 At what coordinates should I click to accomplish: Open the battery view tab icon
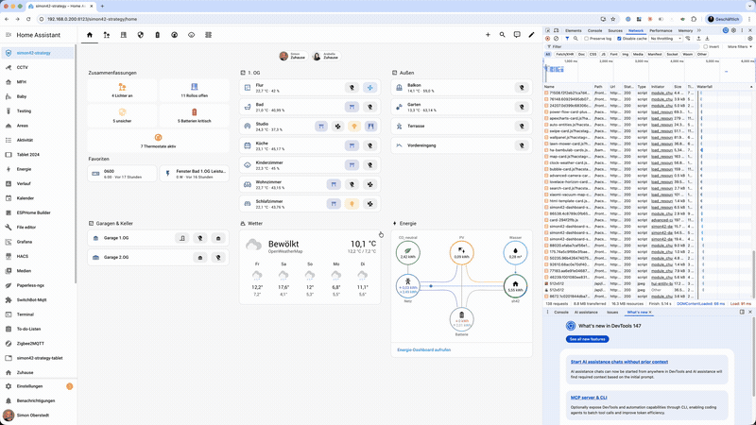pyautogui.click(x=157, y=35)
